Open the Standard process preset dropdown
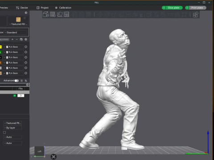This screenshot has width=214, height=160. 16,32
